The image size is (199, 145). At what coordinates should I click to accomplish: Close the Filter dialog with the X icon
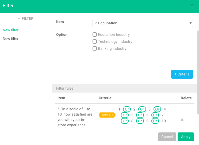click(192, 5)
